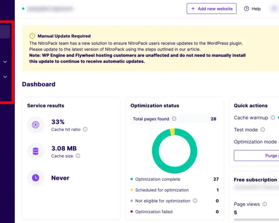279x223 pixels.
Task: Click the 3.08 MB cache size value
Action: click(x=64, y=148)
